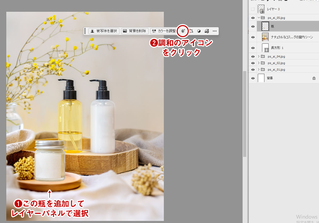Open the adjustment layer half-circle icon
This screenshot has height=223, width=319.
(x=199, y=31)
